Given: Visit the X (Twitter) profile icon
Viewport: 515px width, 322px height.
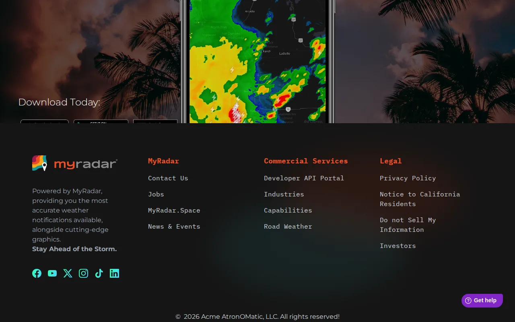Looking at the screenshot, I should click(x=68, y=273).
